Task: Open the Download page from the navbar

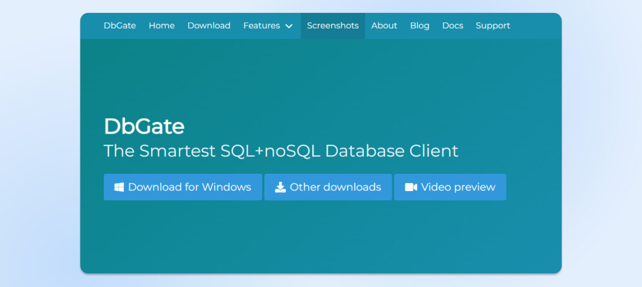Action: coord(209,26)
